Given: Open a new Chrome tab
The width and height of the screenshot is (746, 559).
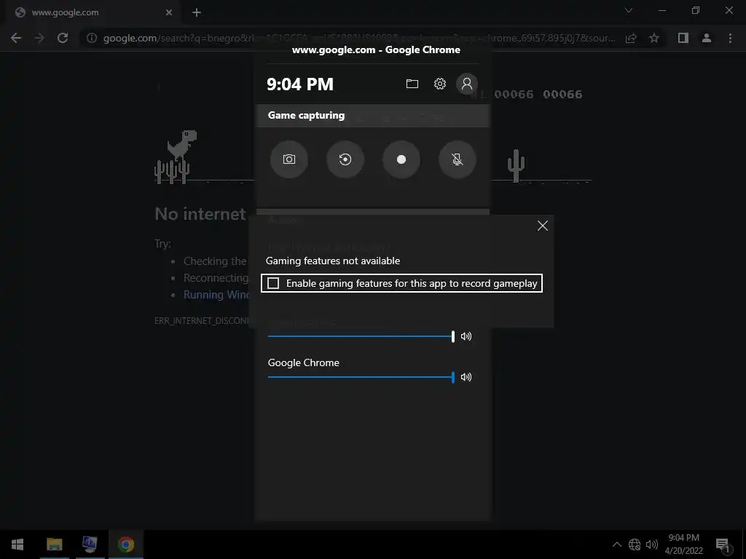Looking at the screenshot, I should tap(197, 12).
